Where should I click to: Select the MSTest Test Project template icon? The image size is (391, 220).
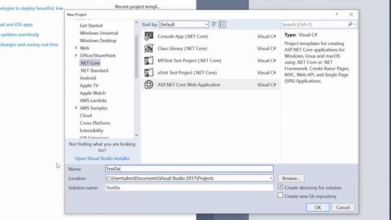coord(149,61)
